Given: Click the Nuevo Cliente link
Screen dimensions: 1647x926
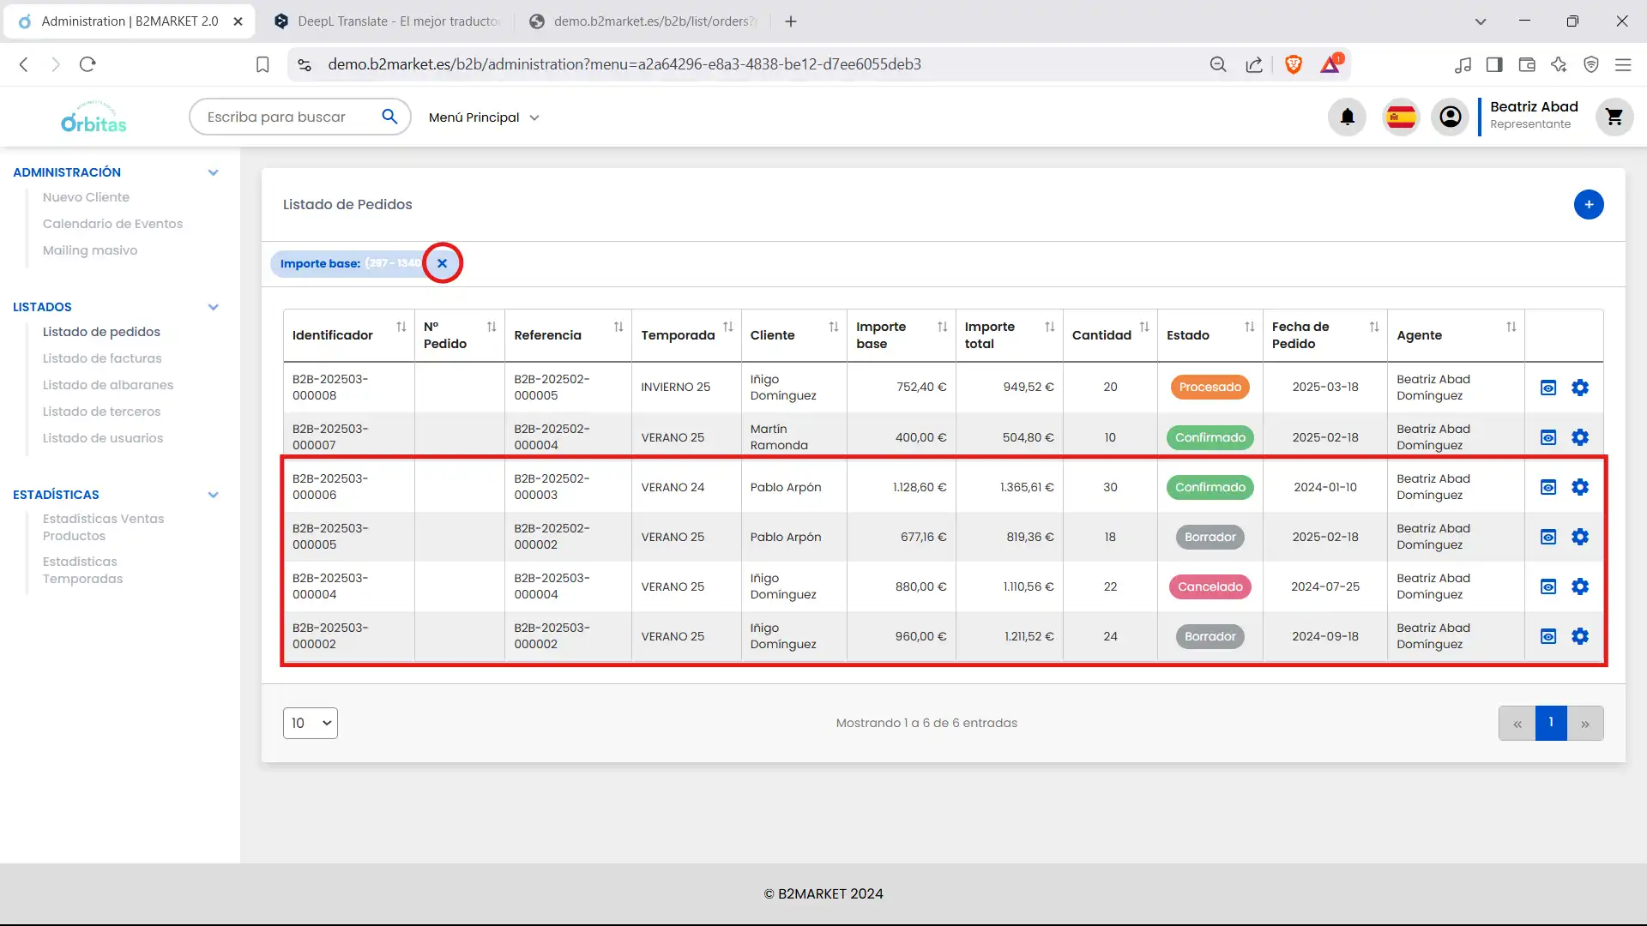Looking at the screenshot, I should coord(86,197).
